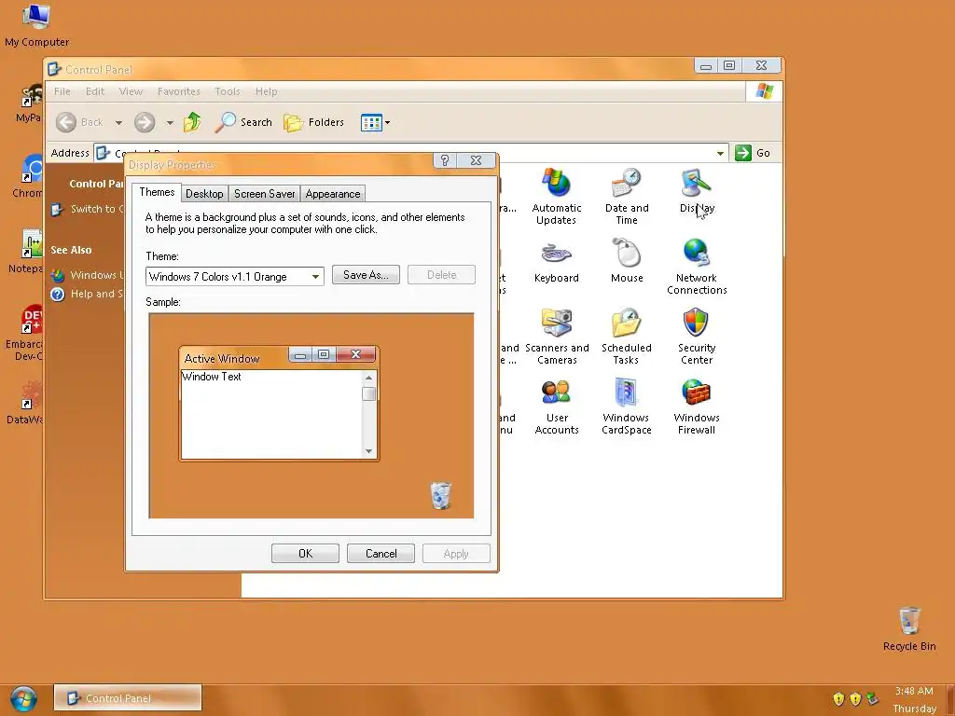Open User Accounts icon
Image resolution: width=955 pixels, height=716 pixels.
556,406
